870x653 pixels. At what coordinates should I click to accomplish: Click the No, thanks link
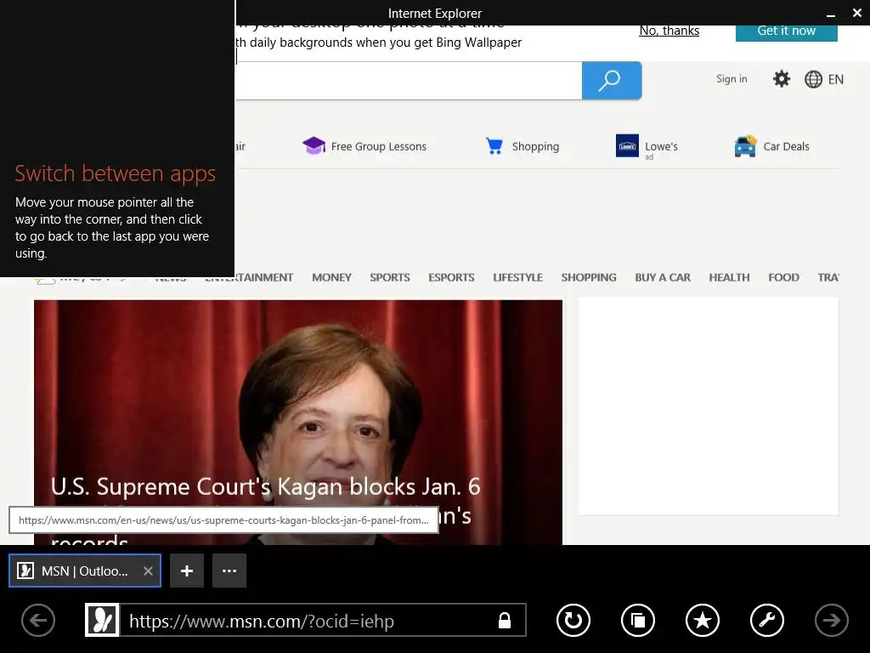(x=669, y=31)
